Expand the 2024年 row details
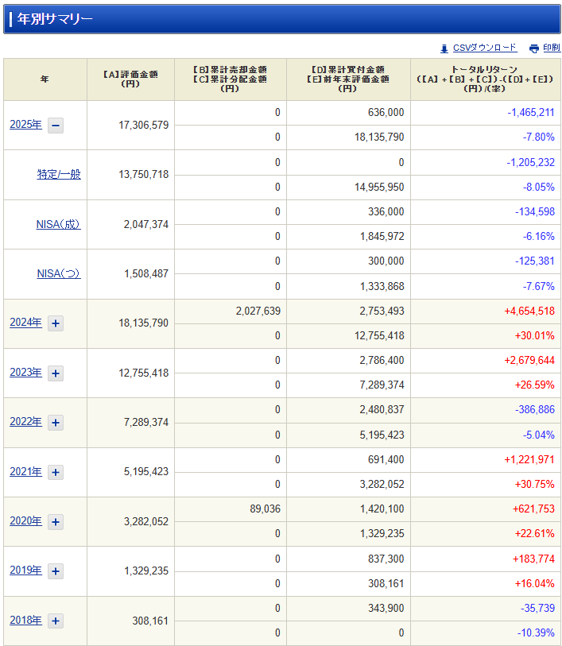 pyautogui.click(x=56, y=323)
